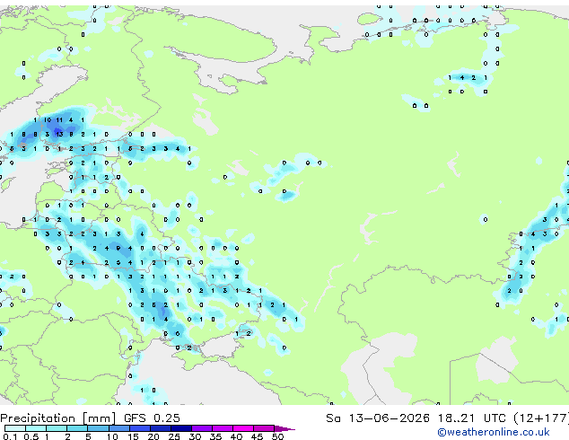The image size is (569, 440).
Task: Open the weatheronline.co.uk copyright link
Action: coord(493,432)
